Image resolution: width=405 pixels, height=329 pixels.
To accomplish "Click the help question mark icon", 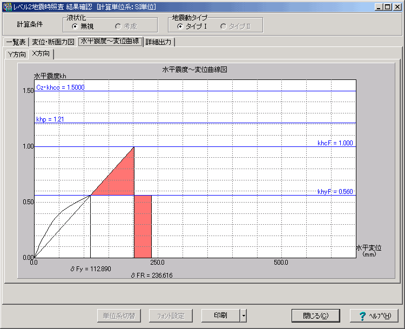I will (359, 315).
